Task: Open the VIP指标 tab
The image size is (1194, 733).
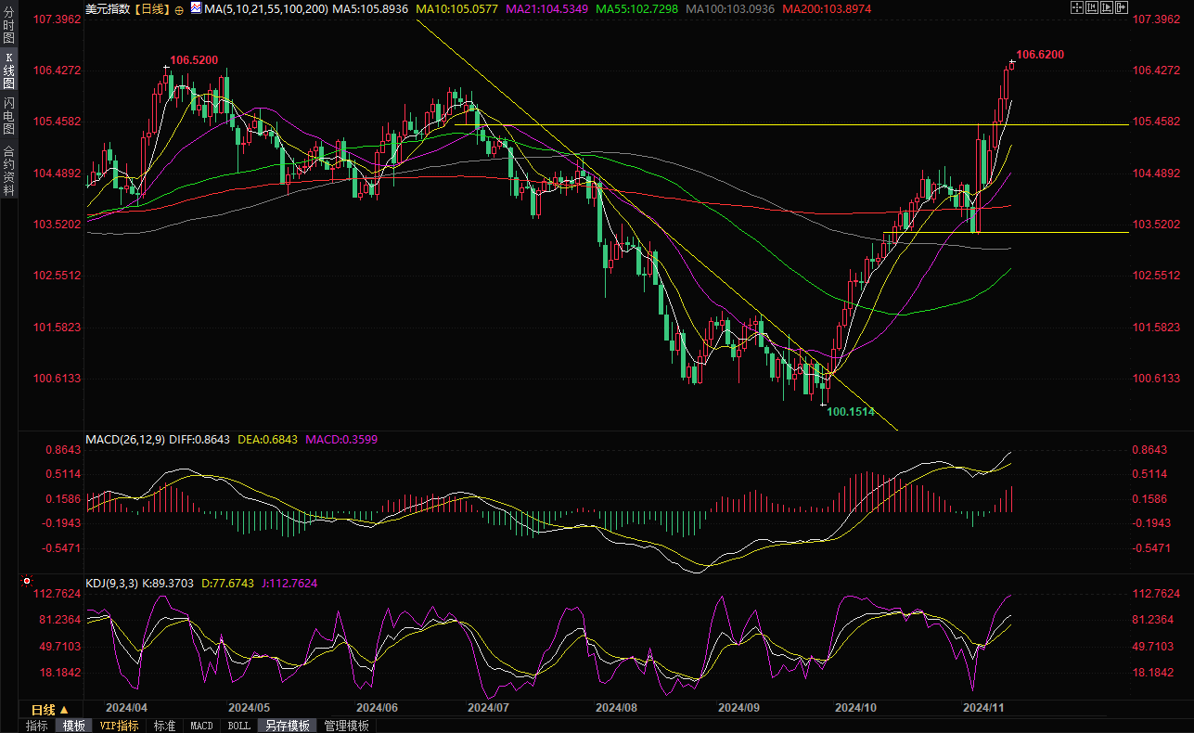Action: pyautogui.click(x=119, y=726)
